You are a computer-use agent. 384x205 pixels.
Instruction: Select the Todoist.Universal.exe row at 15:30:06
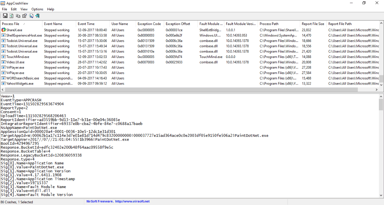(x=189, y=41)
